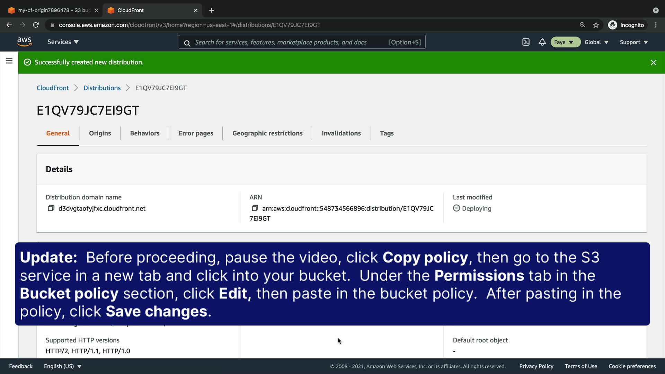
Task: Open the notifications bell
Action: point(542,42)
